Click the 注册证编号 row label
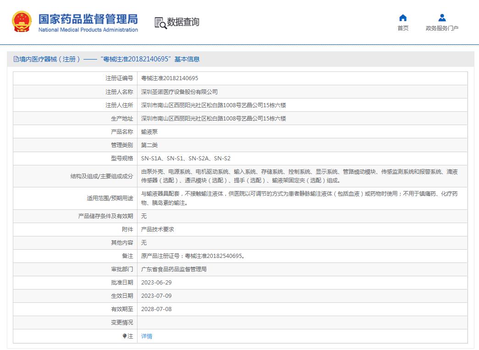 pos(119,78)
